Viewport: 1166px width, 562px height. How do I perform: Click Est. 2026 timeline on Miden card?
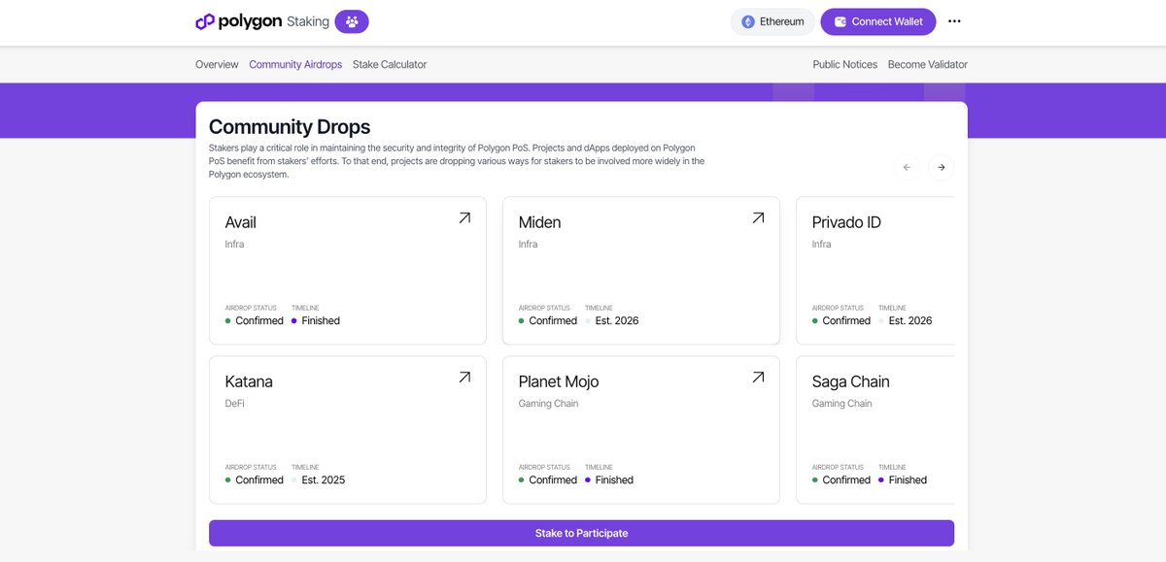pyautogui.click(x=612, y=320)
